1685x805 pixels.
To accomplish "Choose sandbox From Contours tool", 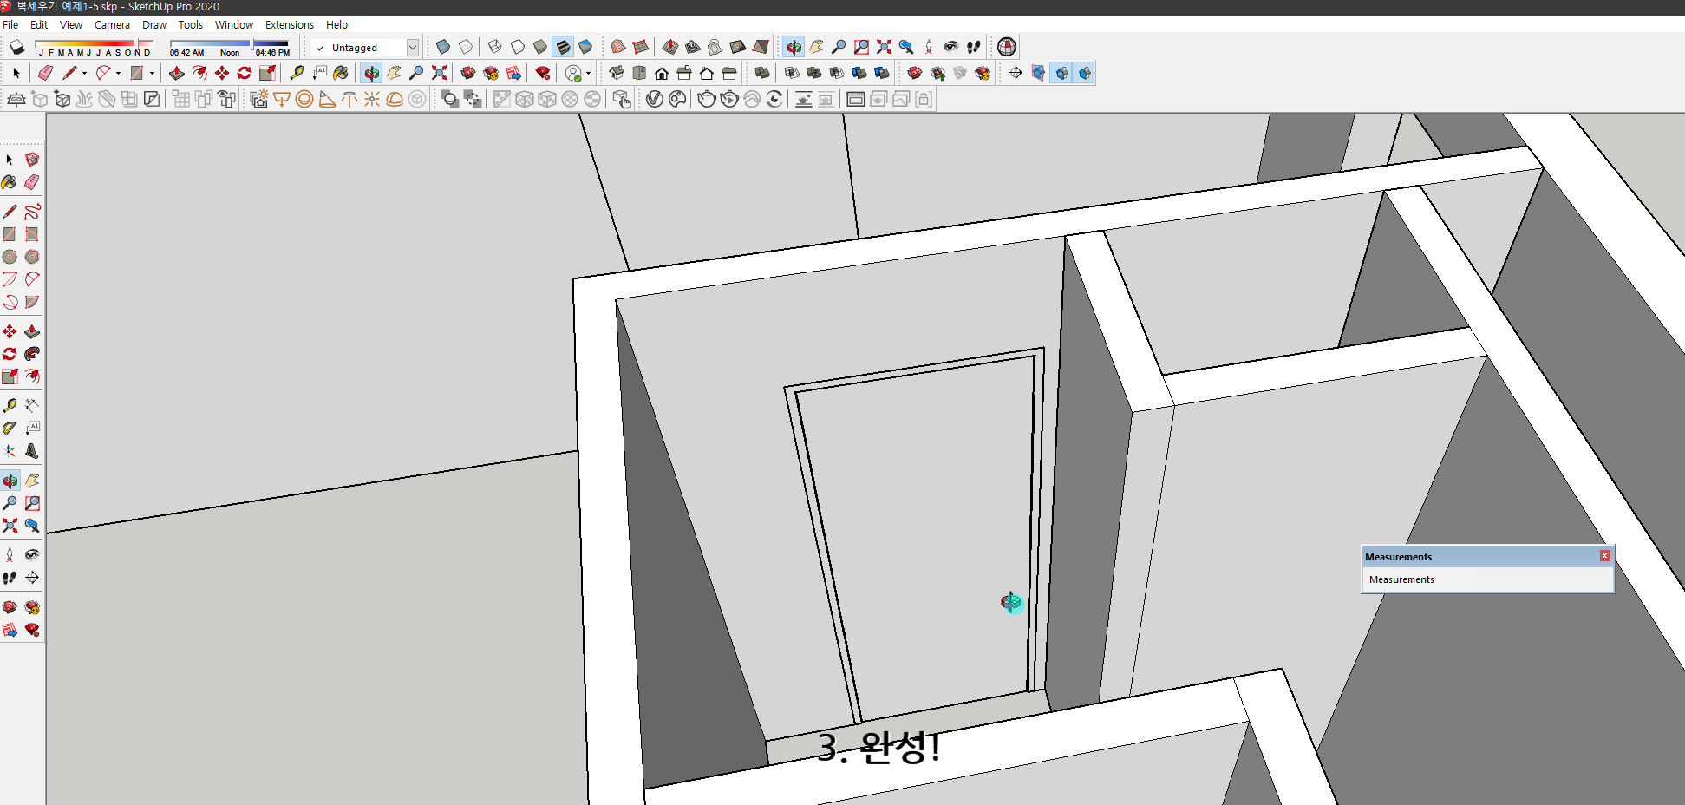I will tap(618, 47).
